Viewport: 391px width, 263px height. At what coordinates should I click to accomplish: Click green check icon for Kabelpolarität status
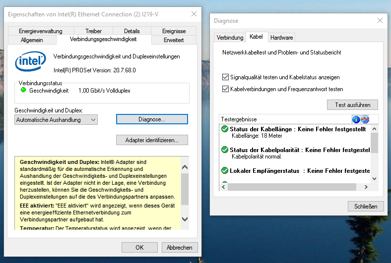click(x=225, y=150)
